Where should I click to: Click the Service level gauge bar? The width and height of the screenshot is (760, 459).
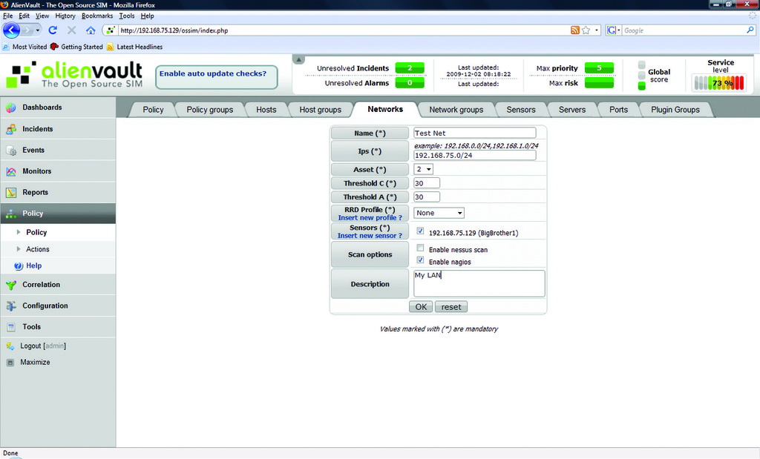point(718,83)
